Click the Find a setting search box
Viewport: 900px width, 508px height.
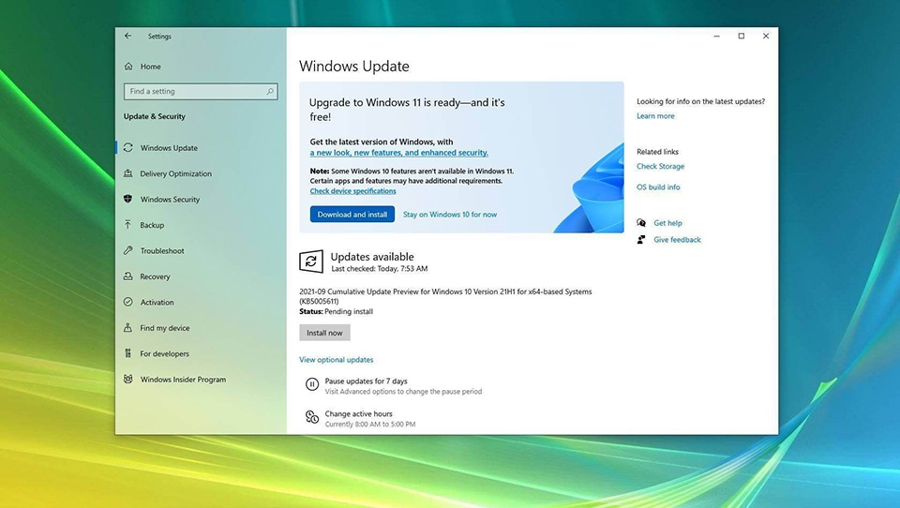coord(201,91)
